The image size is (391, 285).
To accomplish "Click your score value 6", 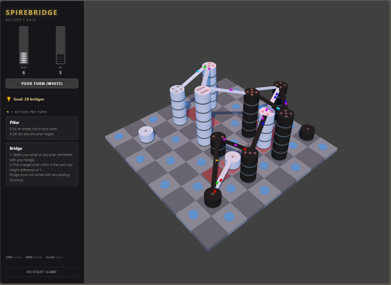I will (x=24, y=73).
